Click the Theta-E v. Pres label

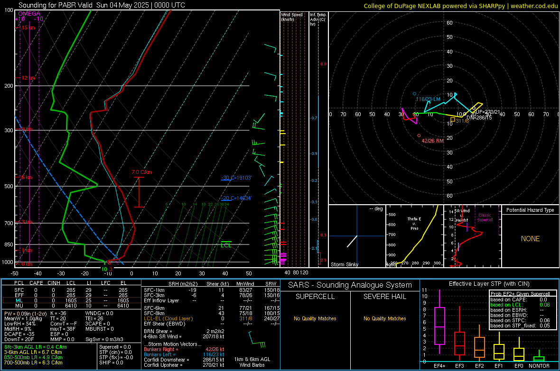point(414,224)
